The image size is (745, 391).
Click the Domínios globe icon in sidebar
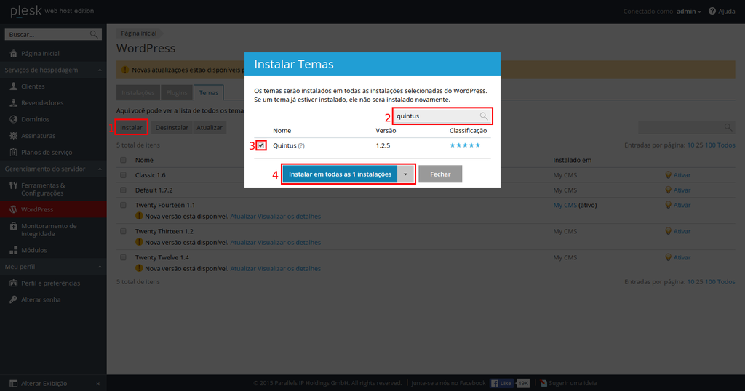(14, 119)
